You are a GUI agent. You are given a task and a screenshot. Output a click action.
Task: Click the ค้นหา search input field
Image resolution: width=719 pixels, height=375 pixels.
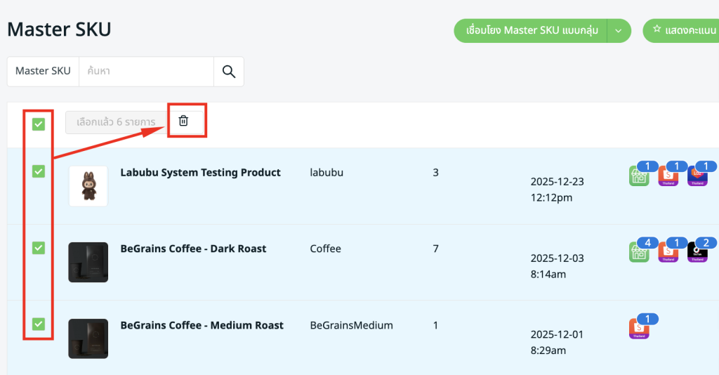(146, 71)
